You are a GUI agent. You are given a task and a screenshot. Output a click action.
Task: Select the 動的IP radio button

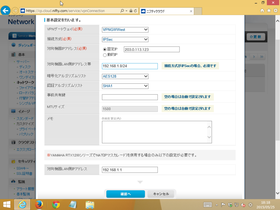point(105,55)
